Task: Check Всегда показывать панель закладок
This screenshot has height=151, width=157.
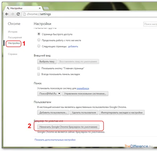Action: [39, 74]
